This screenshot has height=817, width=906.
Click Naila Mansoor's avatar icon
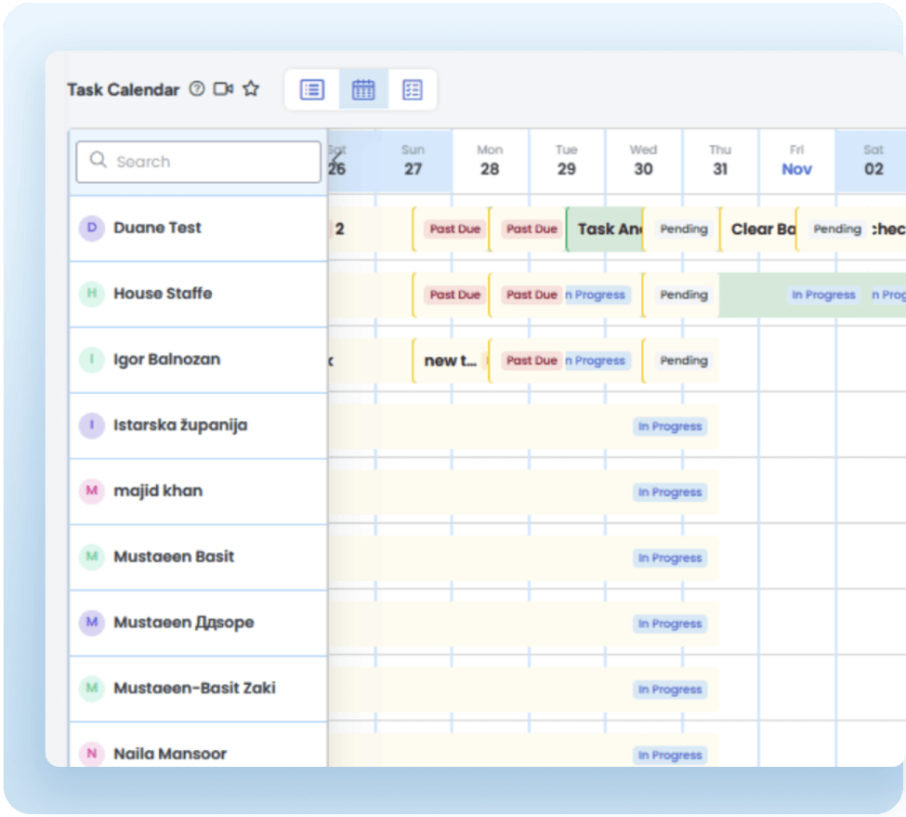(x=91, y=754)
